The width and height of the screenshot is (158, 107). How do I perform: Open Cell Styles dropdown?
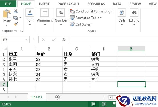coord(81,24)
